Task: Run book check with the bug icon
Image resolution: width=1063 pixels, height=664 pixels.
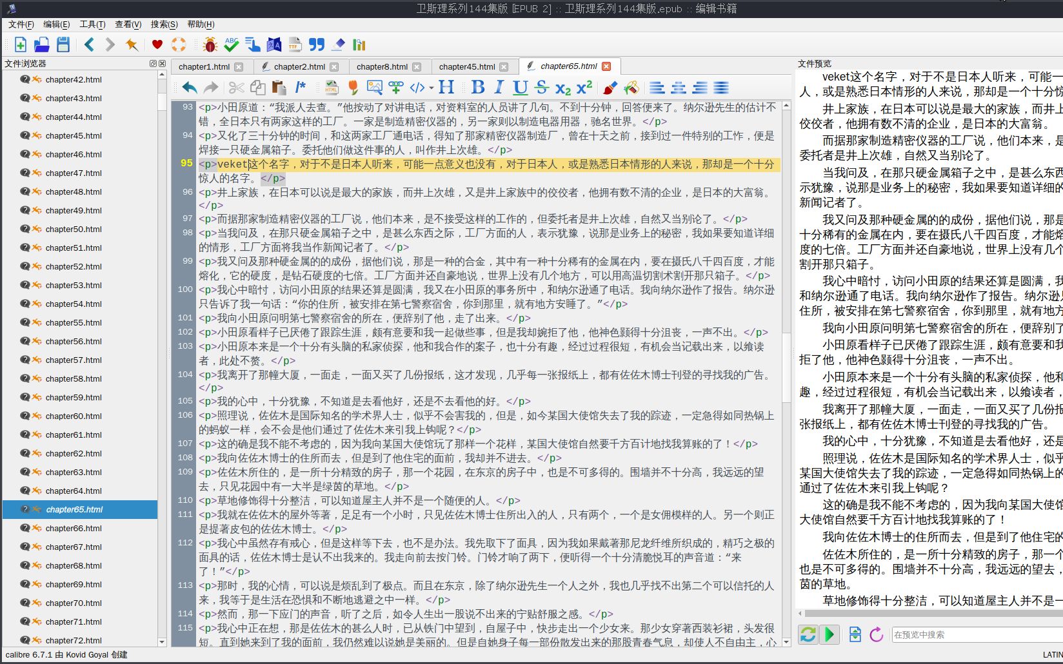Action: [210, 44]
